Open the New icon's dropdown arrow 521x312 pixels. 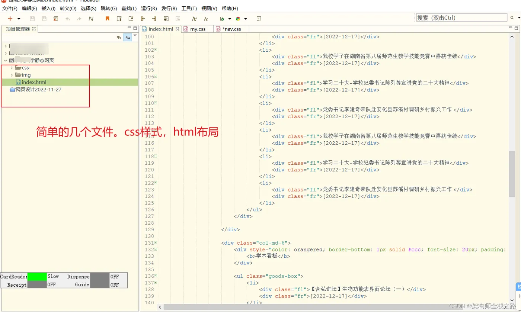click(x=19, y=19)
